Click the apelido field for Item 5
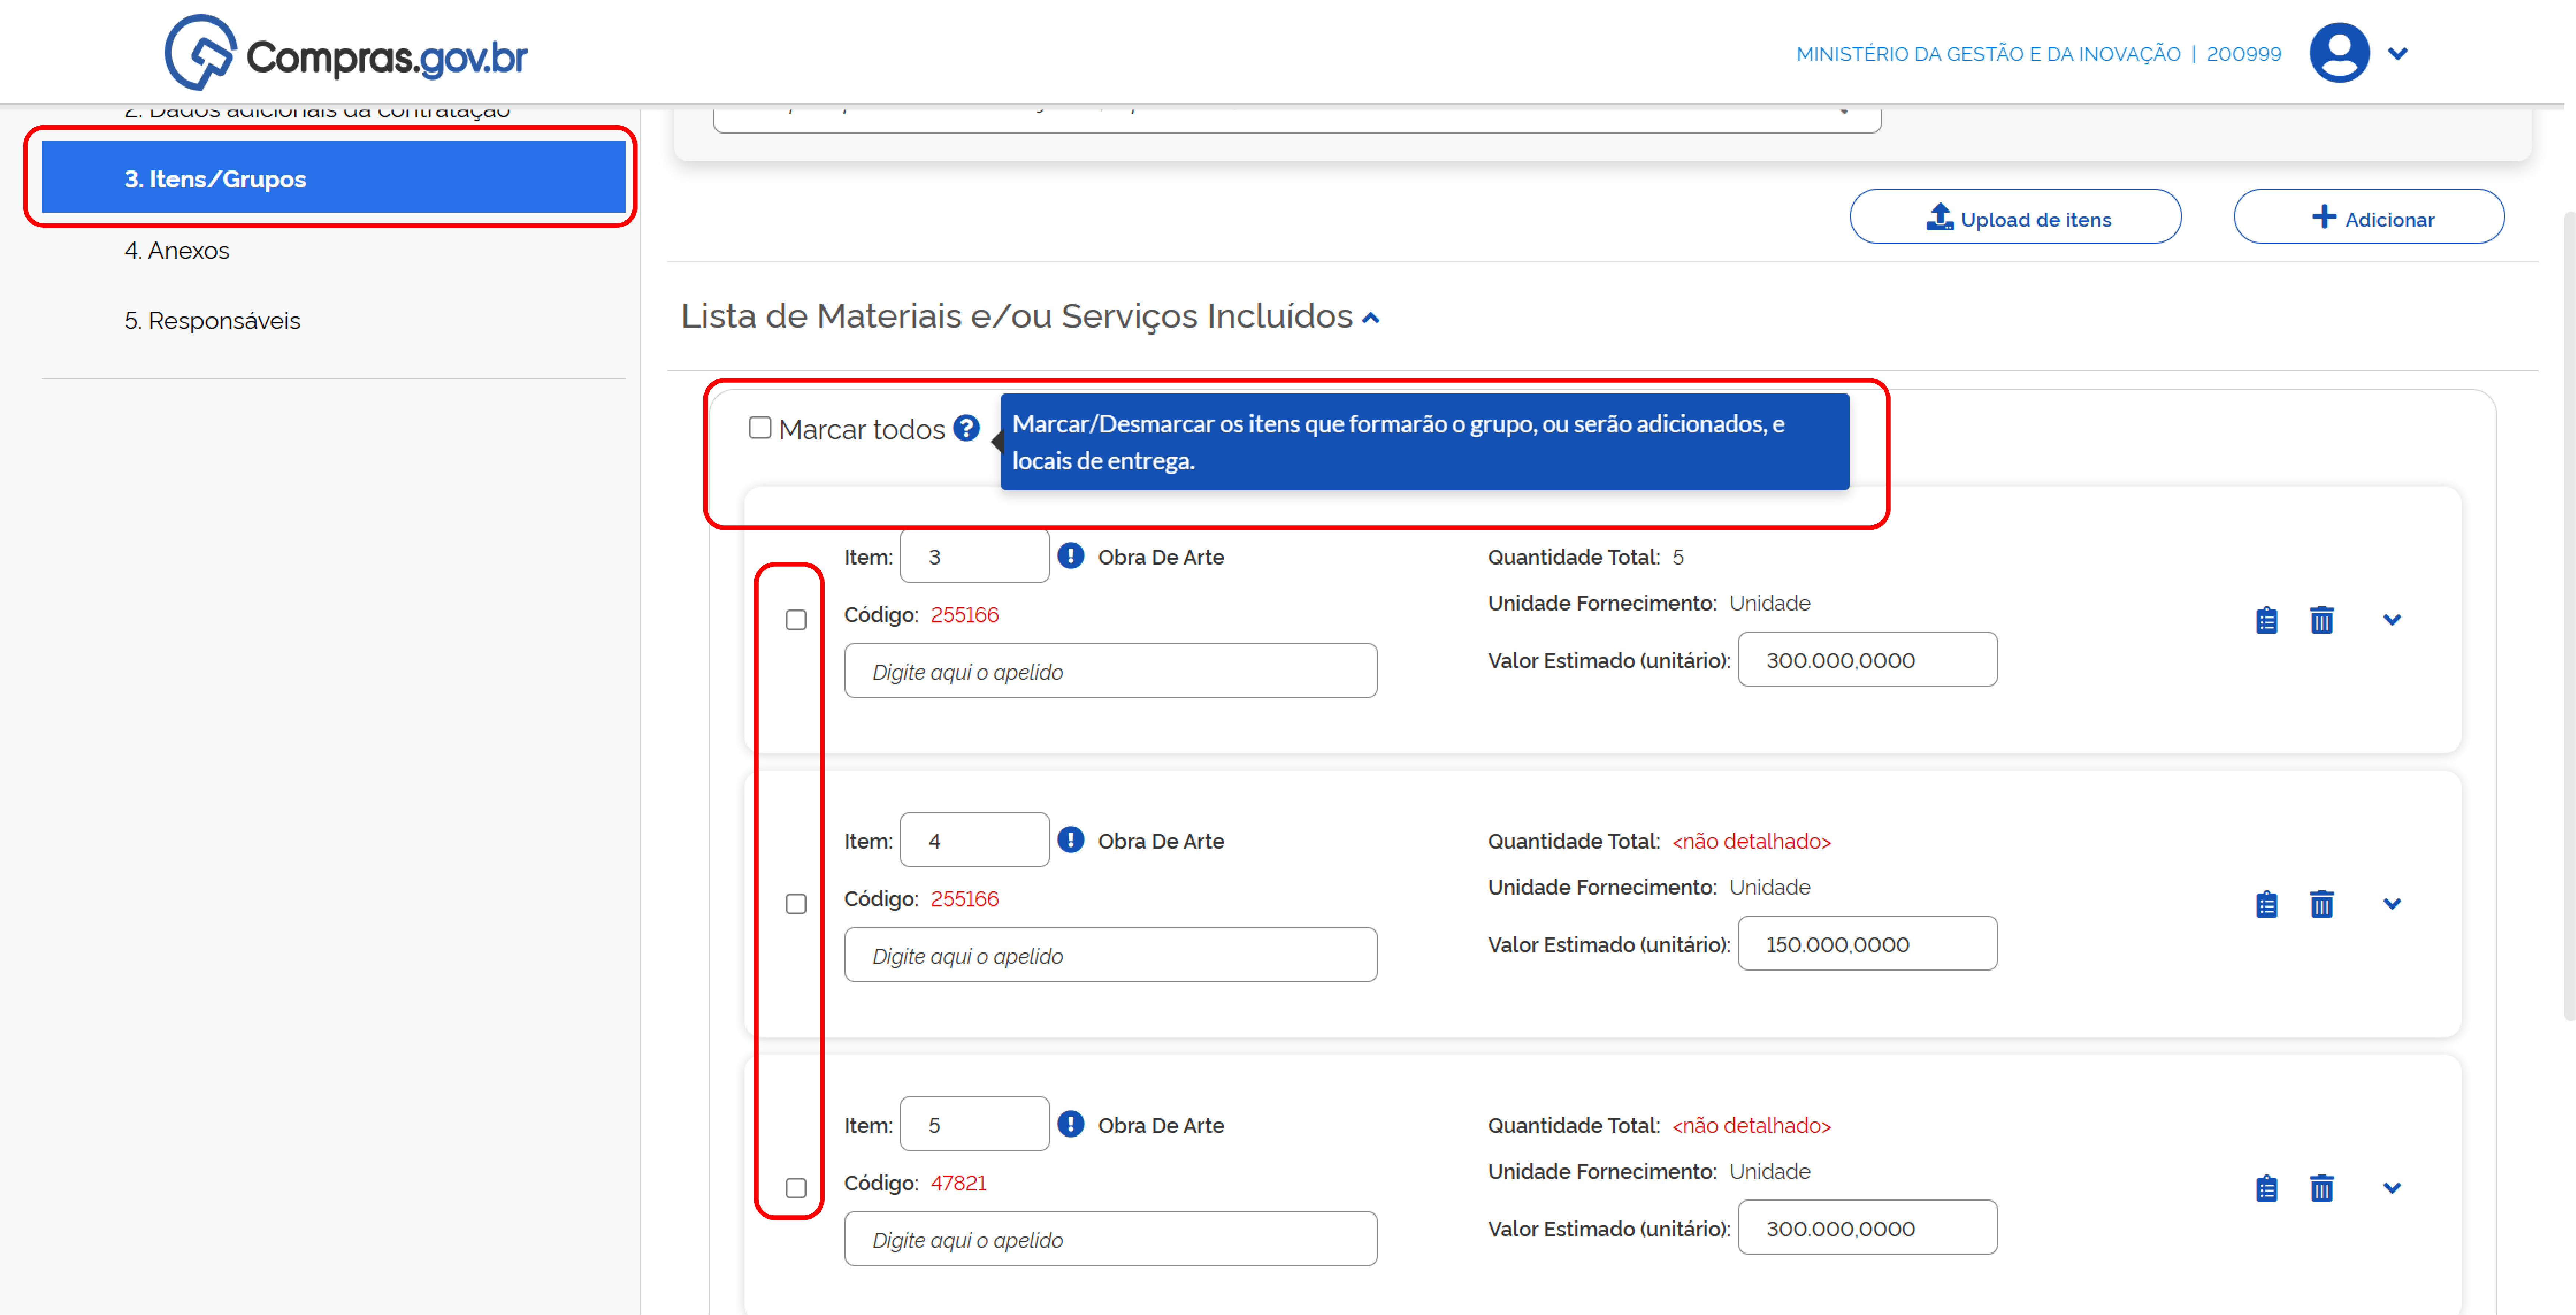Screen dimensions: 2576x1315 (1111, 1239)
